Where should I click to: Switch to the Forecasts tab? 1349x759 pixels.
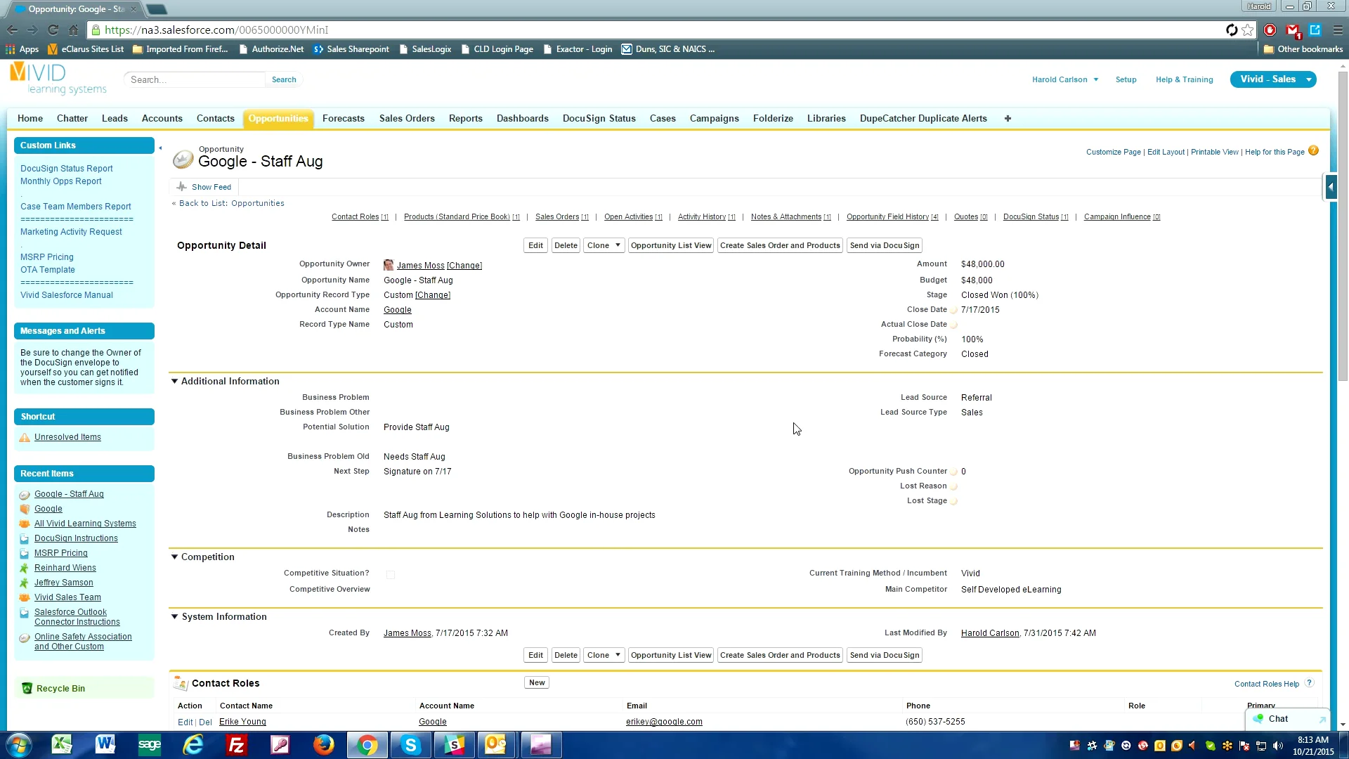point(343,119)
